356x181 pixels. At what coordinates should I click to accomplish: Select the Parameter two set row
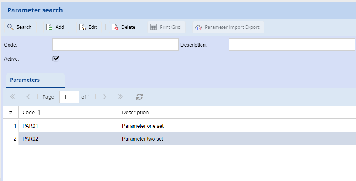tap(143, 139)
